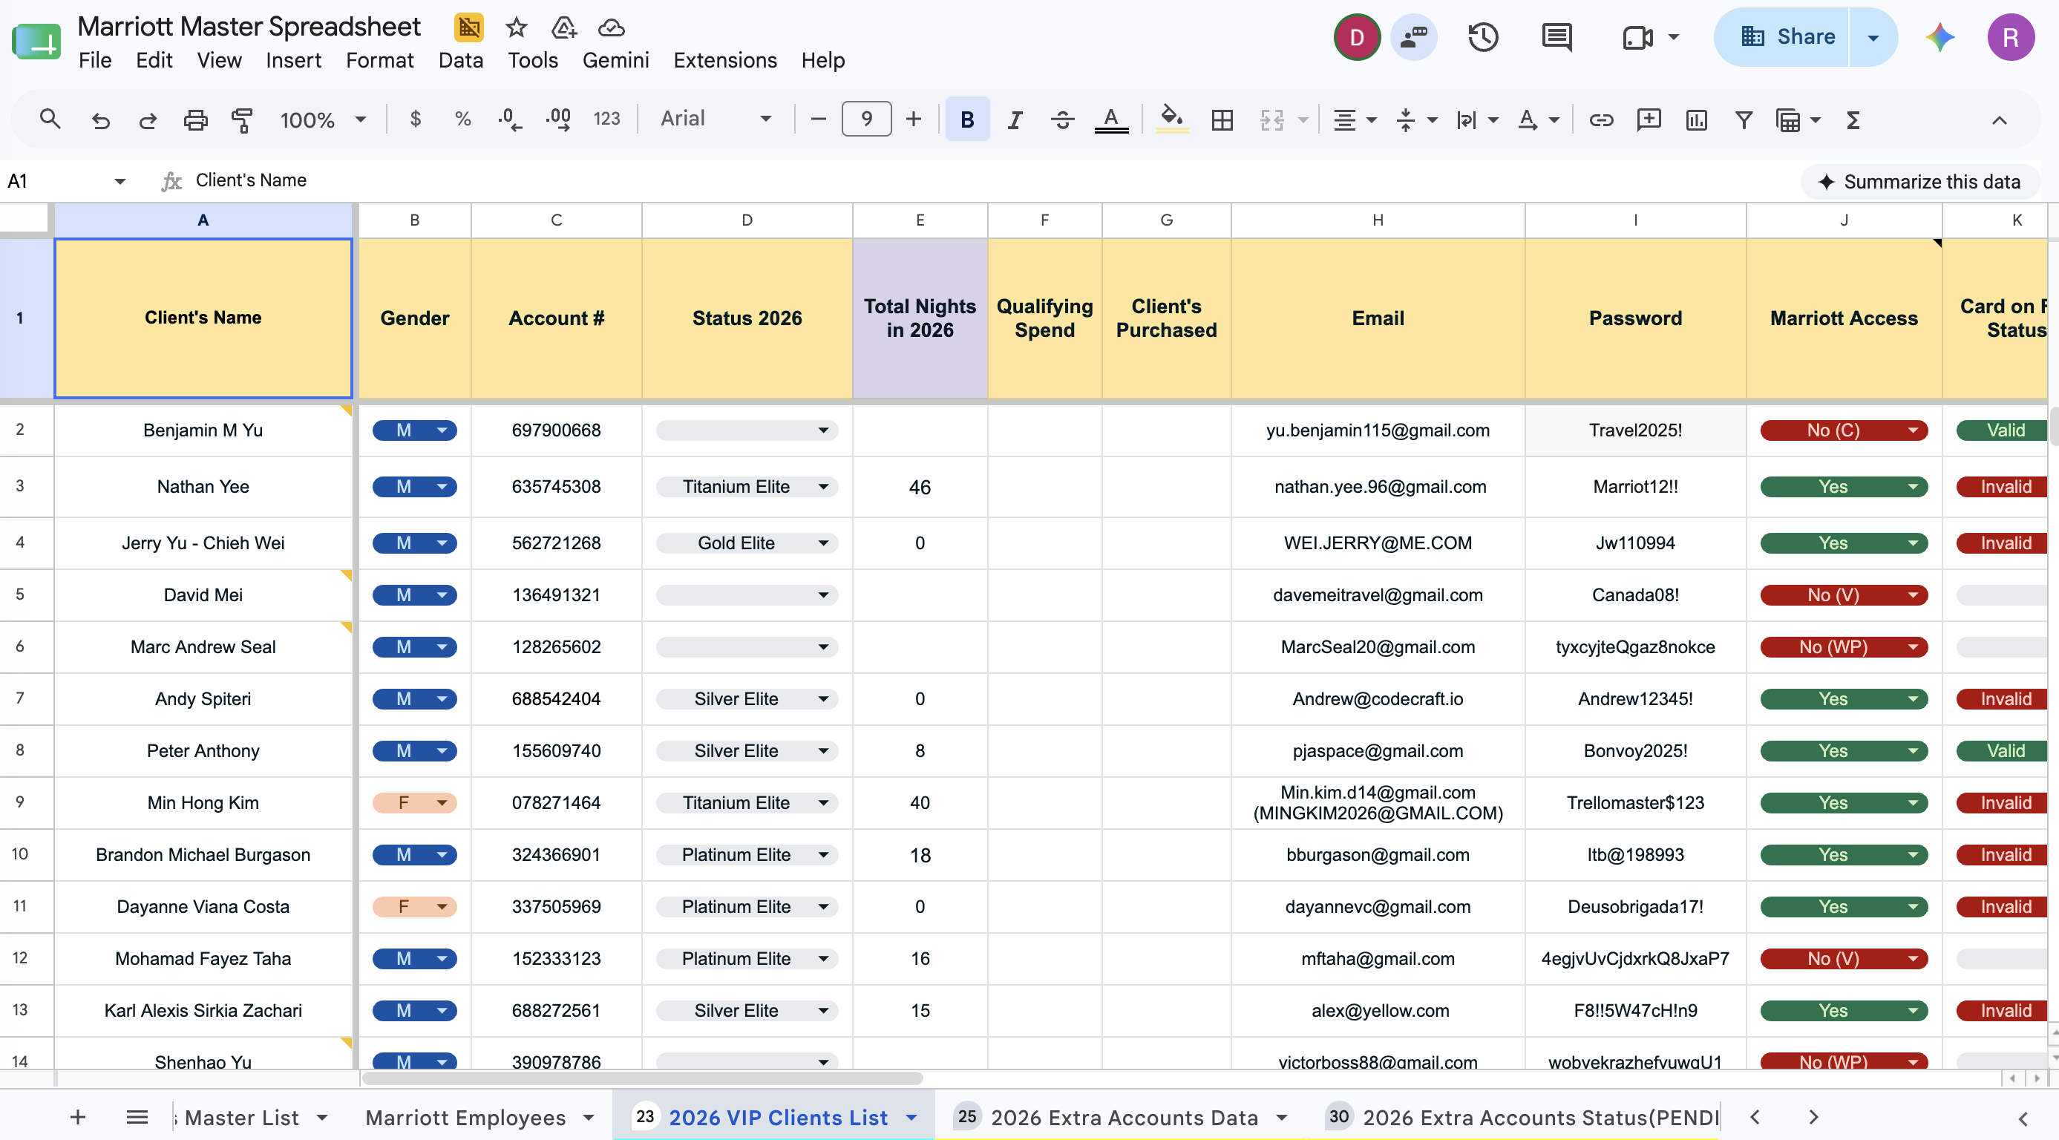Switch to 2026 Extra Accounts Data tab
2059x1140 pixels.
tap(1124, 1117)
